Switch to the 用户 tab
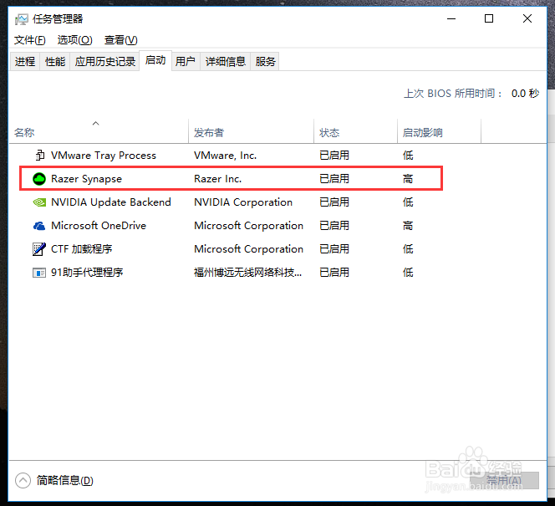 point(186,62)
